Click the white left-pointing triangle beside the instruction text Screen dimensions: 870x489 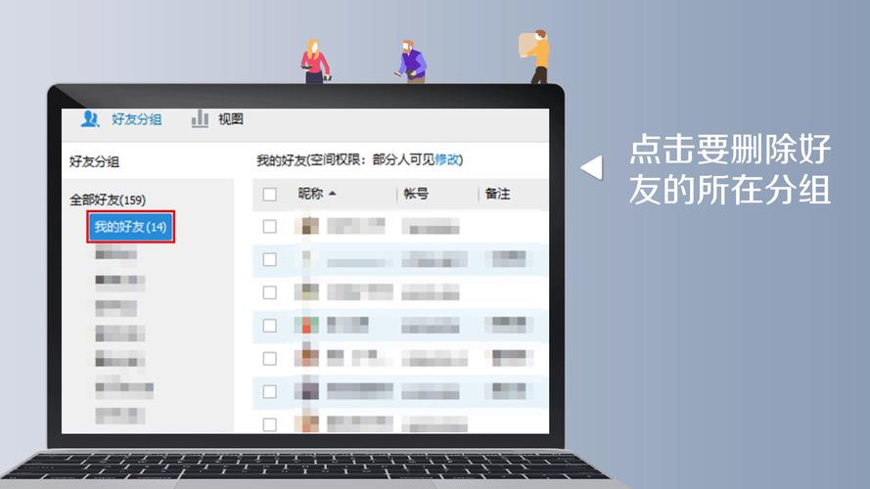click(591, 167)
